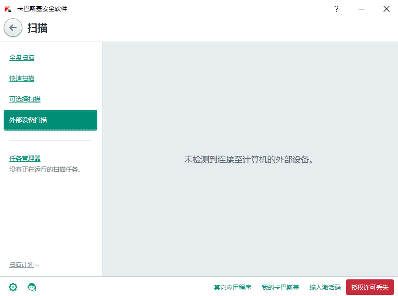This screenshot has width=398, height=296.
Task: Click the 输入激活码 link
Action: (325, 287)
